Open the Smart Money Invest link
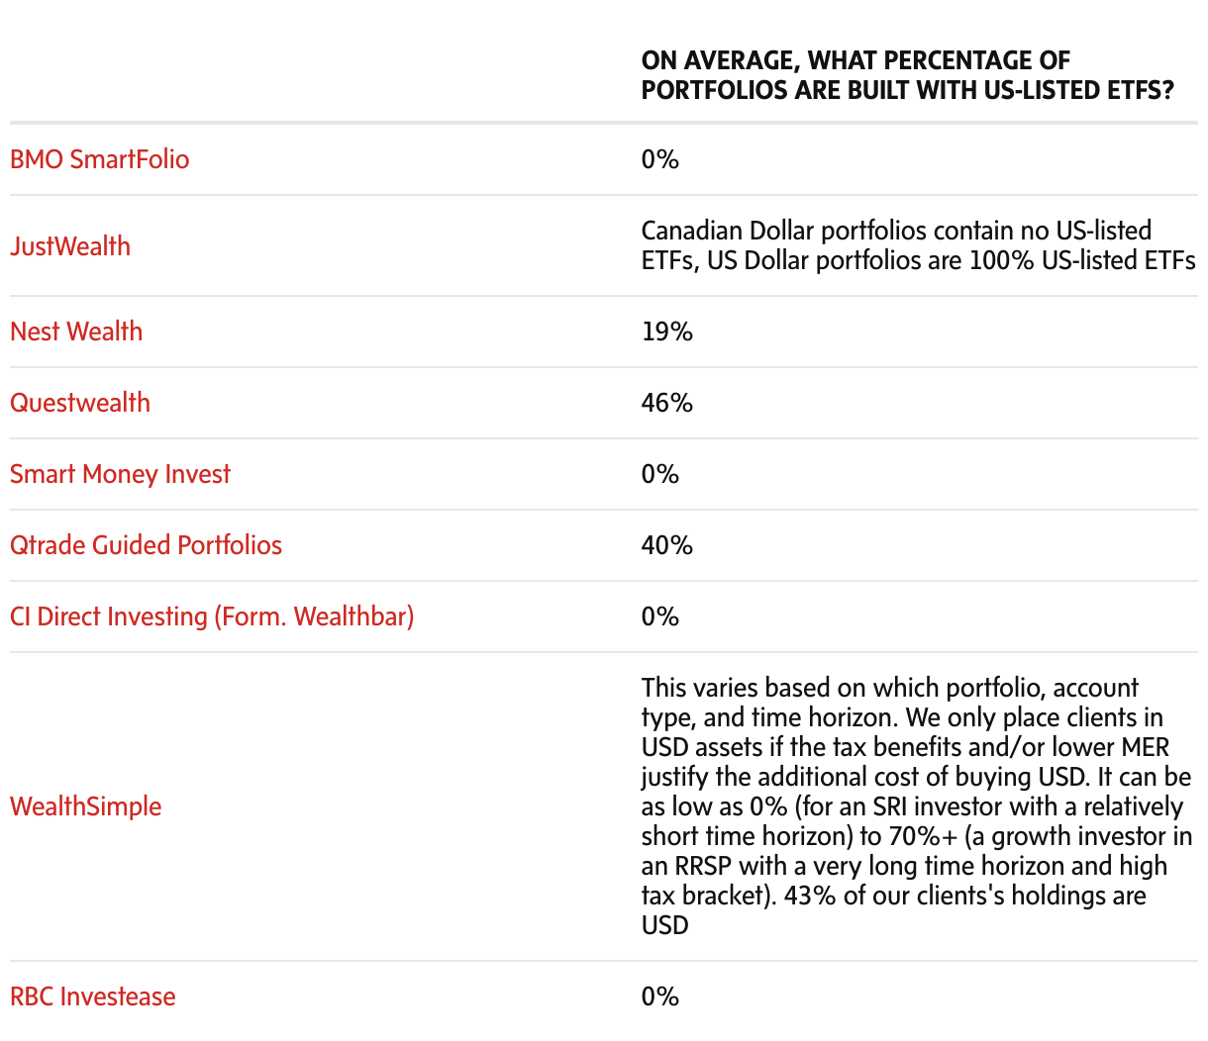The height and width of the screenshot is (1041, 1208). (120, 474)
